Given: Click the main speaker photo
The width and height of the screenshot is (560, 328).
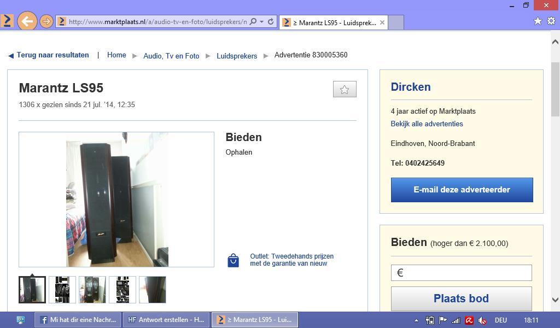Looking at the screenshot, I should [116, 200].
